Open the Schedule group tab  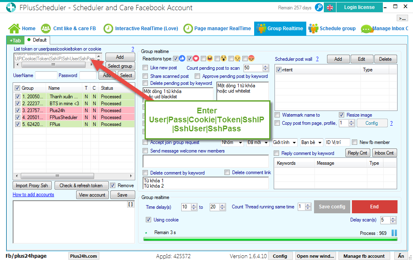pyautogui.click(x=332, y=29)
